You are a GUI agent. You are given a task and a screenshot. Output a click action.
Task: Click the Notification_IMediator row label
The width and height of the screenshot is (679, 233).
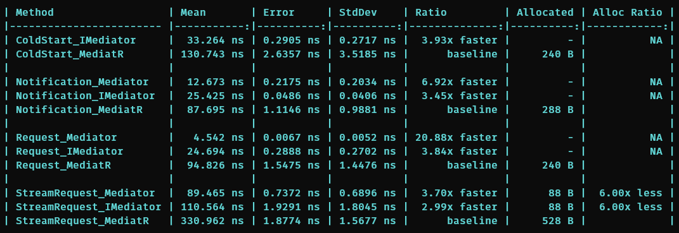point(86,96)
